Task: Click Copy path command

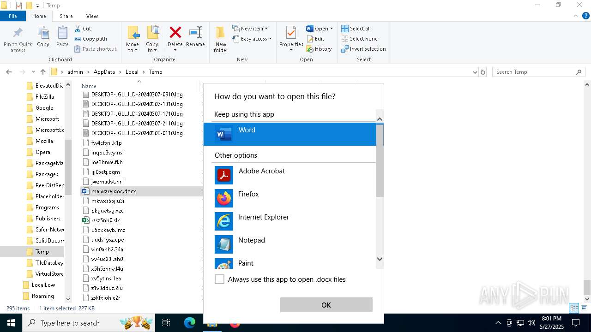Action: [x=90, y=39]
